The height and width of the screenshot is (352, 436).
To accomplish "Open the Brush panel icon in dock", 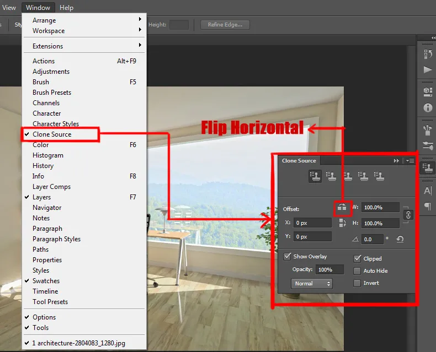I will 428,130.
